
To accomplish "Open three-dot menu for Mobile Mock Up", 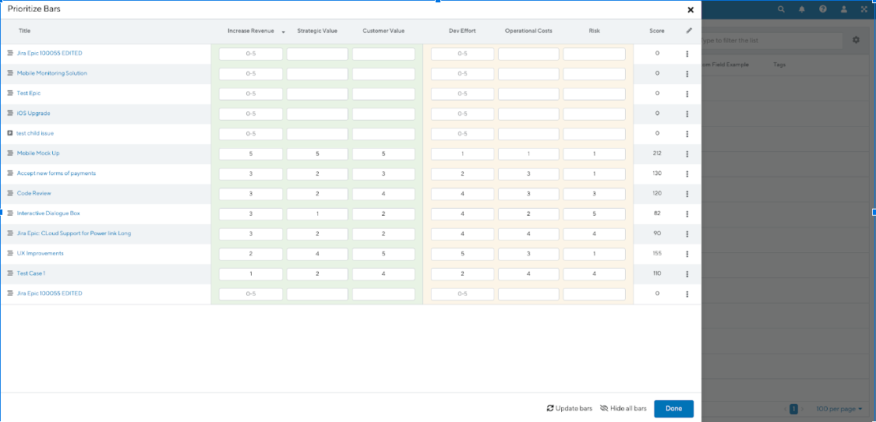I will click(x=687, y=153).
